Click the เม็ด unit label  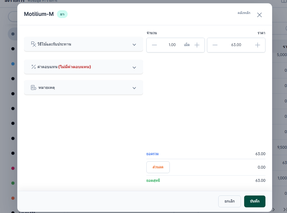pos(187,45)
